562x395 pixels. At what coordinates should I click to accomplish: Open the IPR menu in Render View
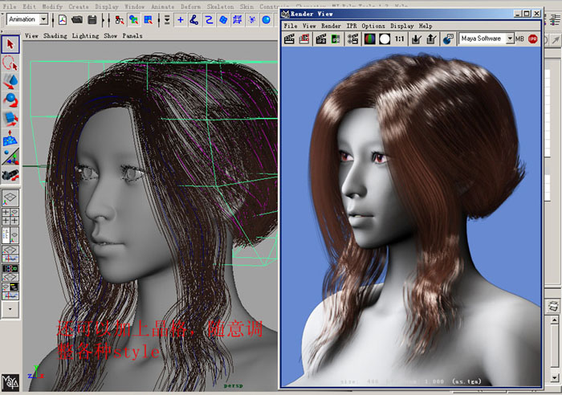point(352,26)
